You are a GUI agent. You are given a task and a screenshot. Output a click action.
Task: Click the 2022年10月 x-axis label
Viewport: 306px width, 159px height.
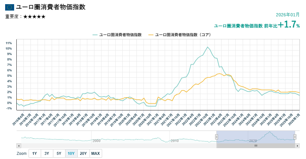[201, 120]
